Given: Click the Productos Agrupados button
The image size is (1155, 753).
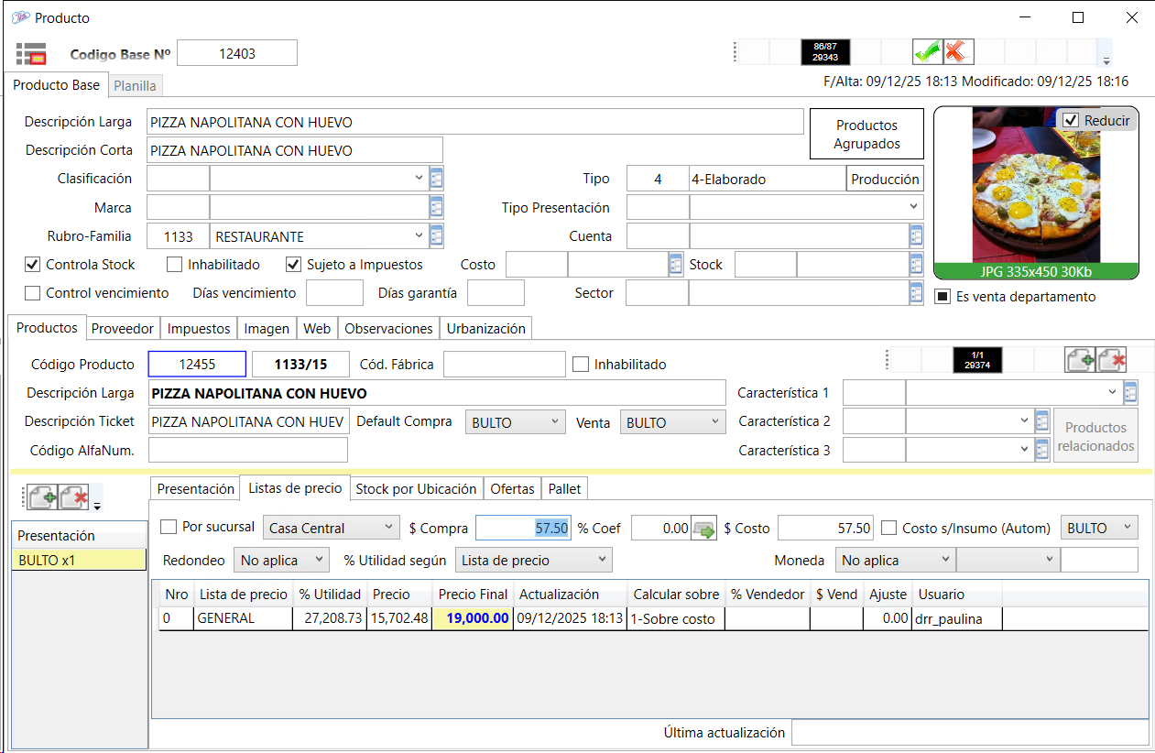Looking at the screenshot, I should (866, 134).
